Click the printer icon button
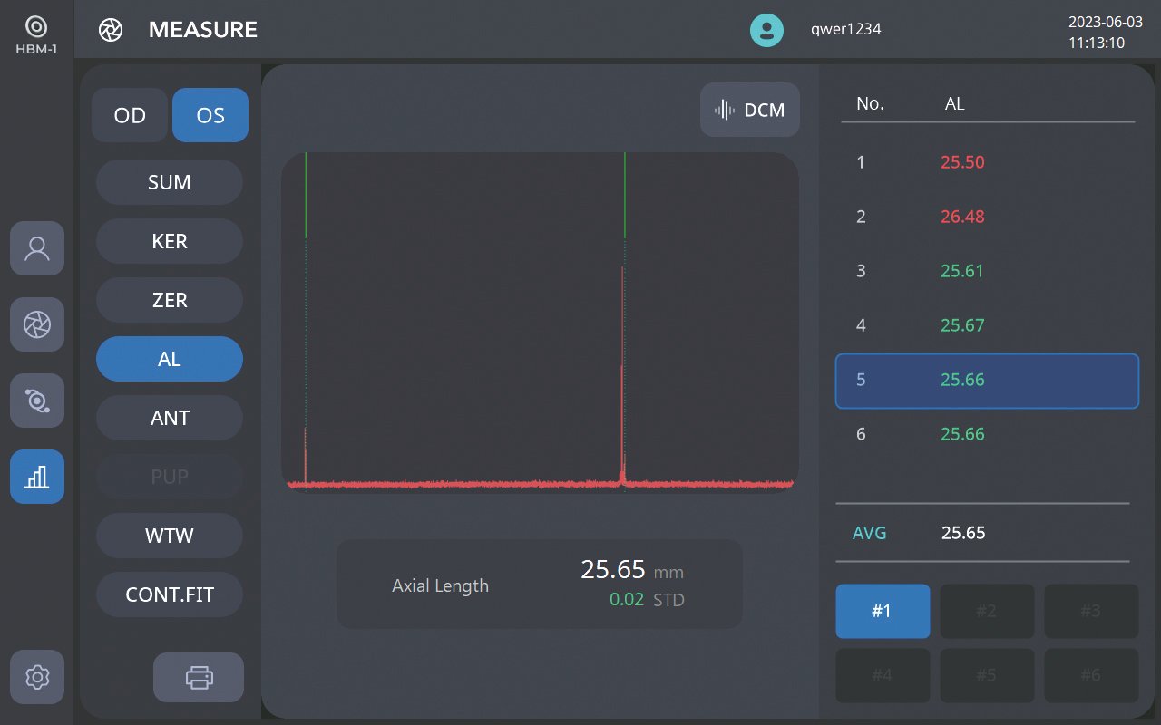This screenshot has height=725, width=1161. click(x=199, y=677)
